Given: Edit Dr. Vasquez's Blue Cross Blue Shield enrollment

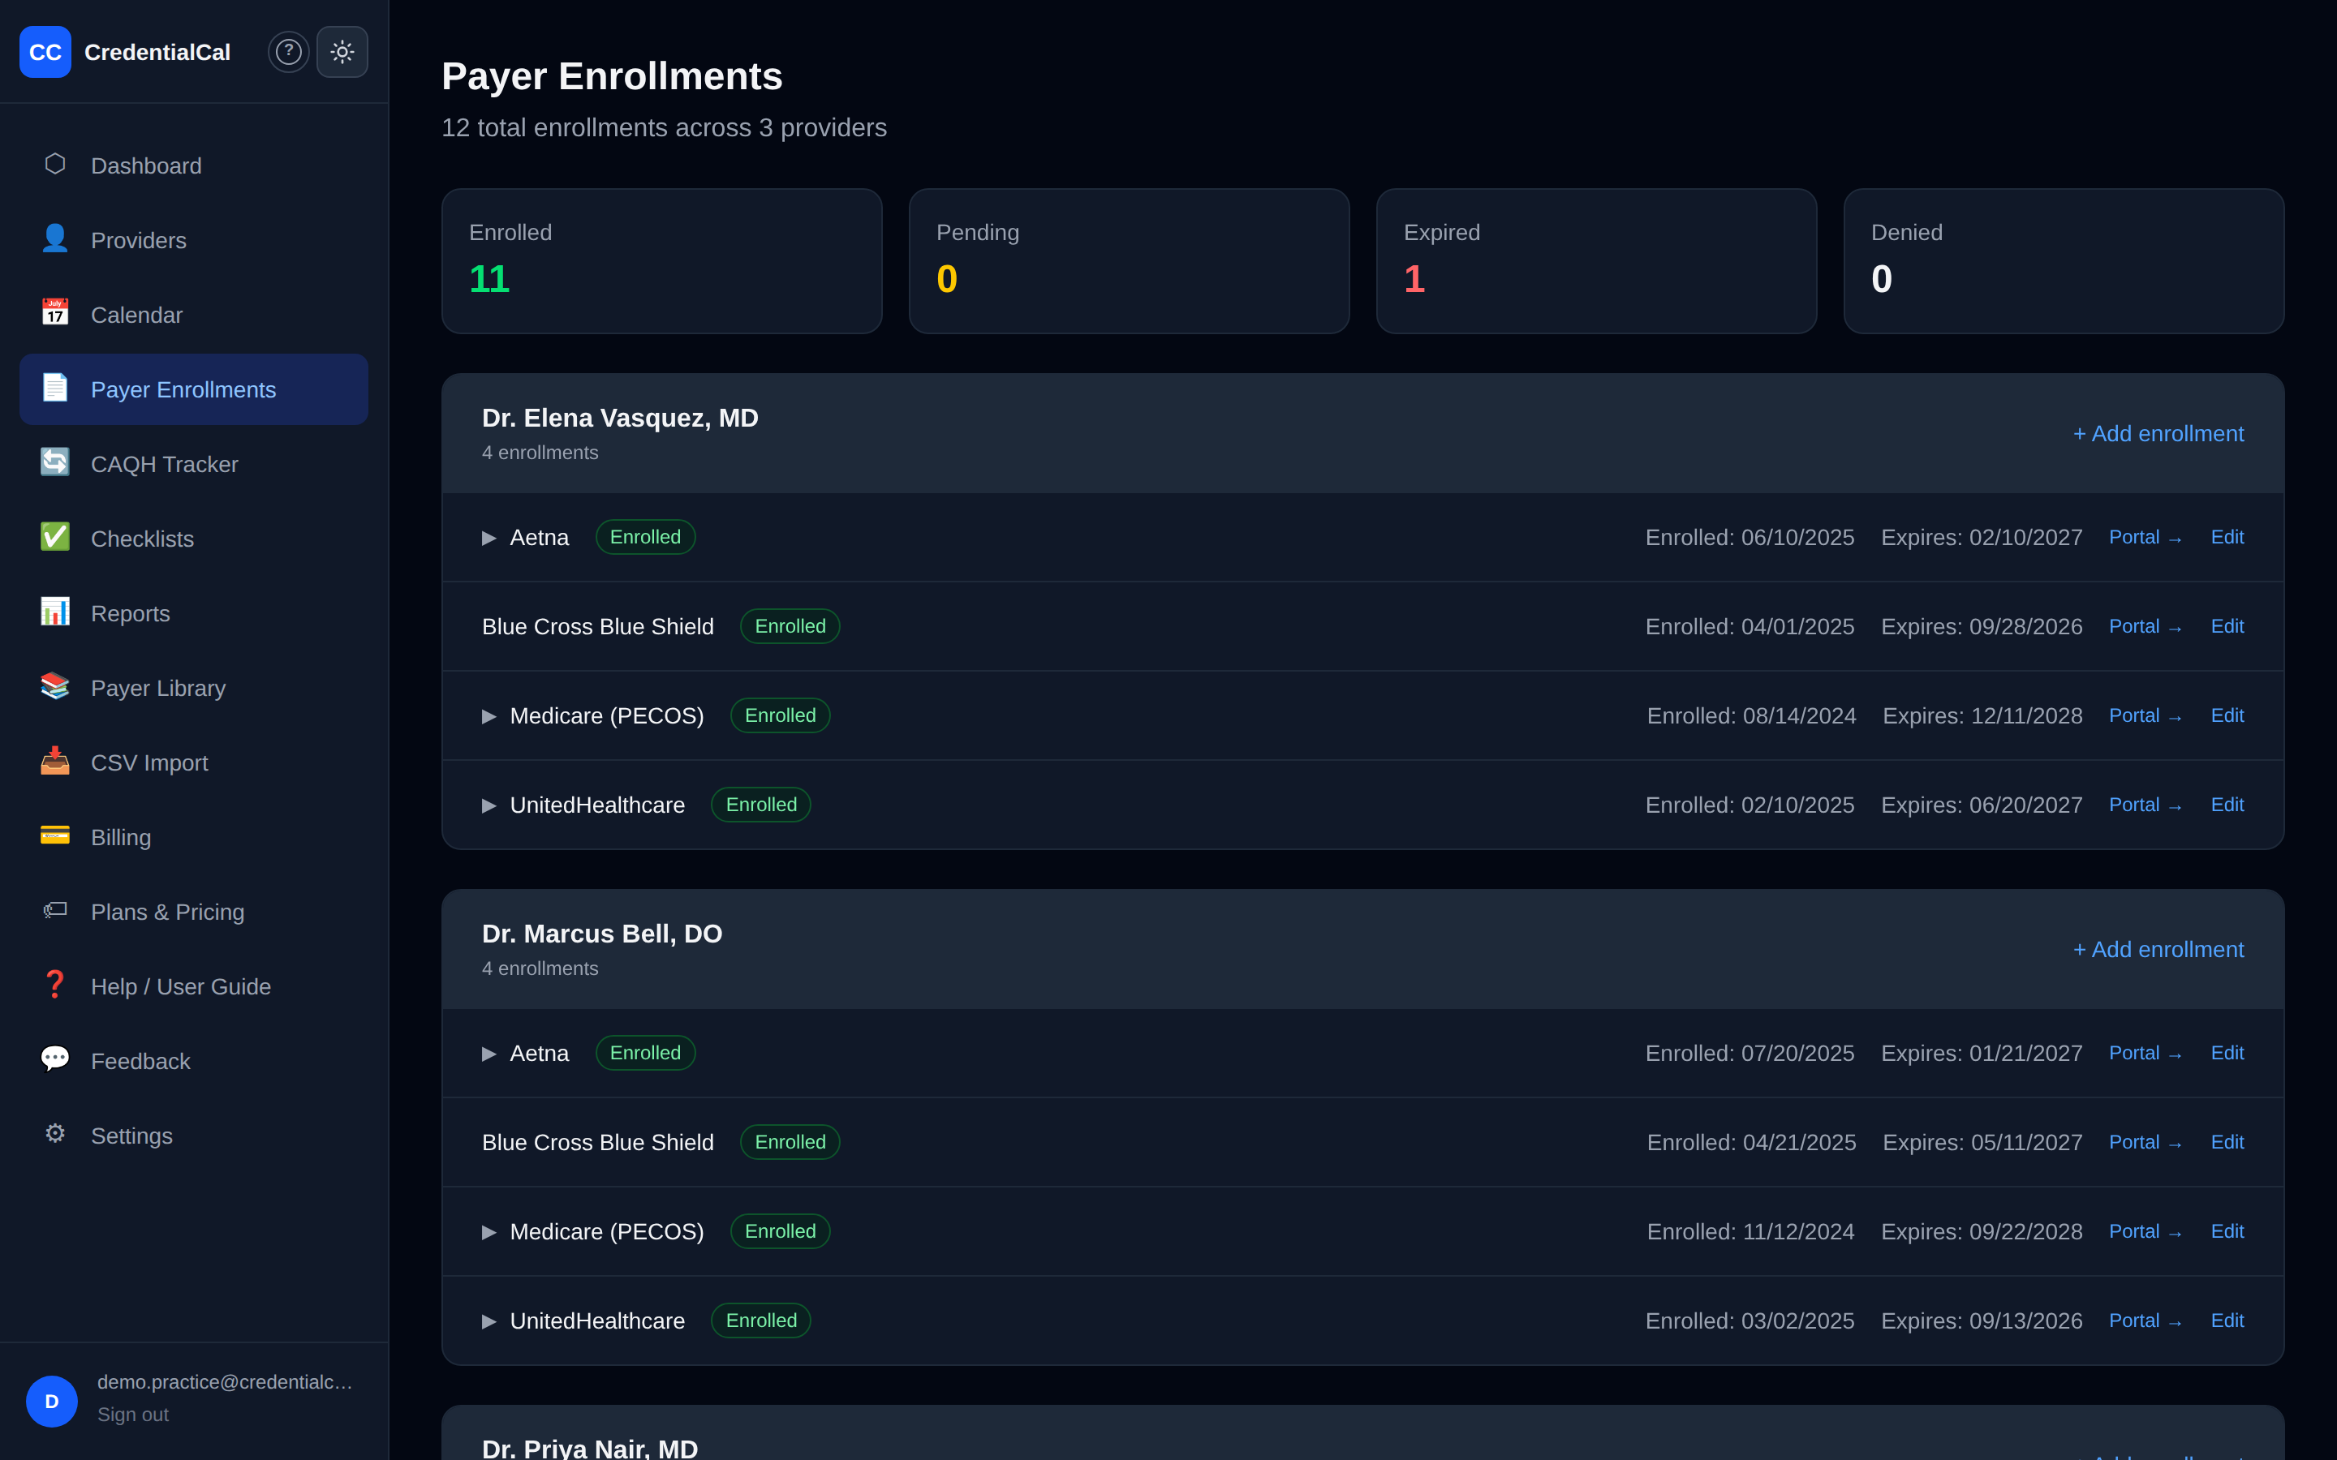Looking at the screenshot, I should click(2227, 627).
